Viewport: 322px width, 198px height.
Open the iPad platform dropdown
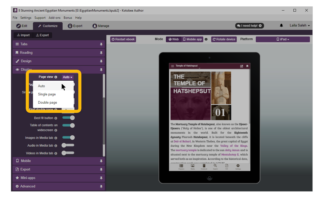tap(283, 39)
